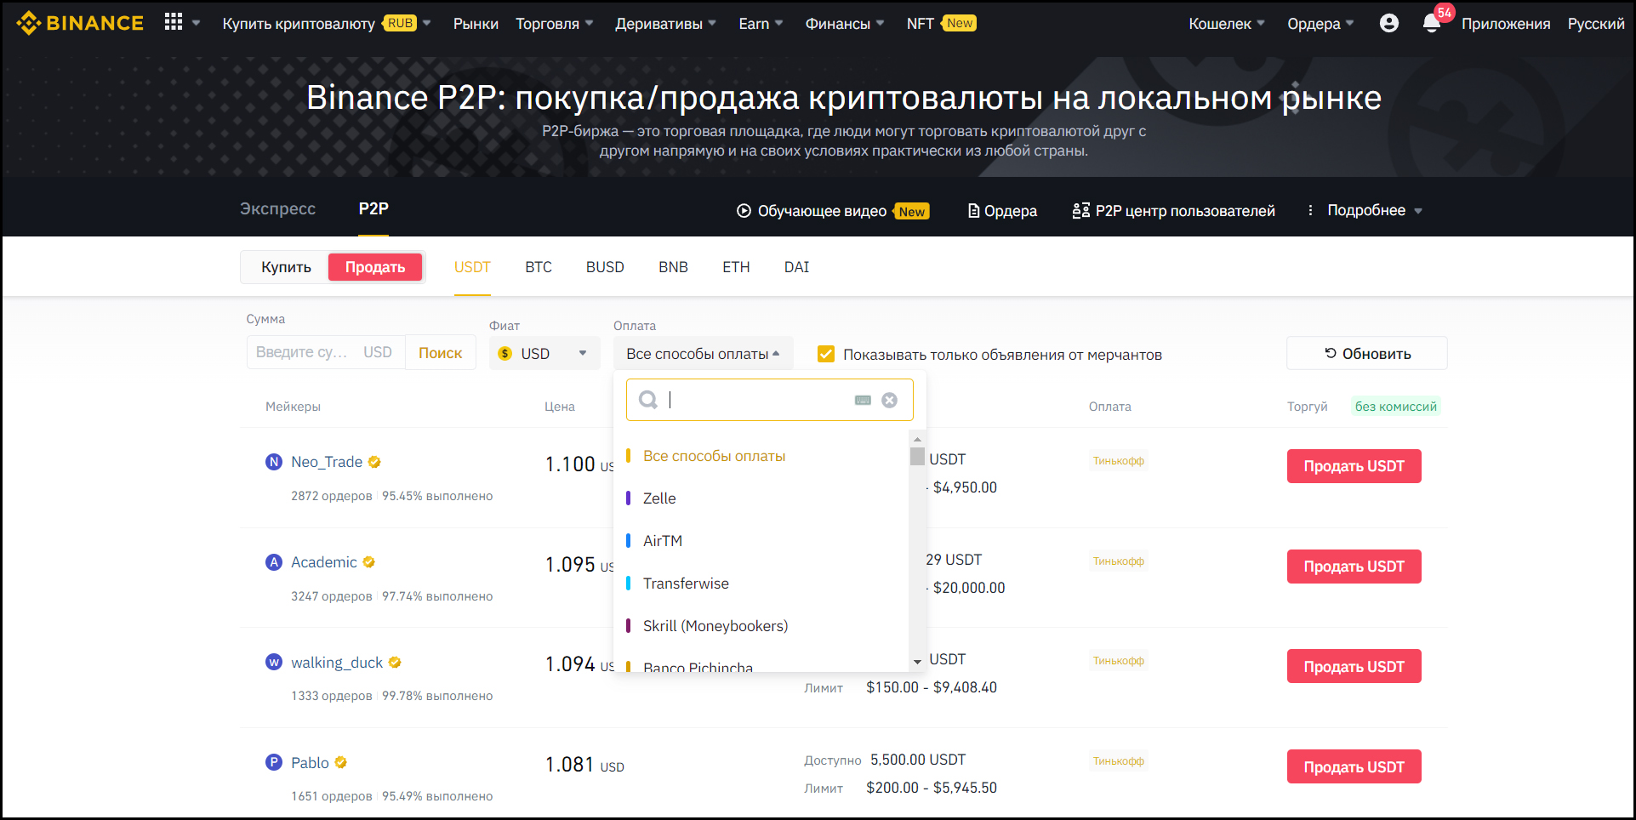Click Pablo verified merchant badge
This screenshot has height=820, width=1636.
340,763
